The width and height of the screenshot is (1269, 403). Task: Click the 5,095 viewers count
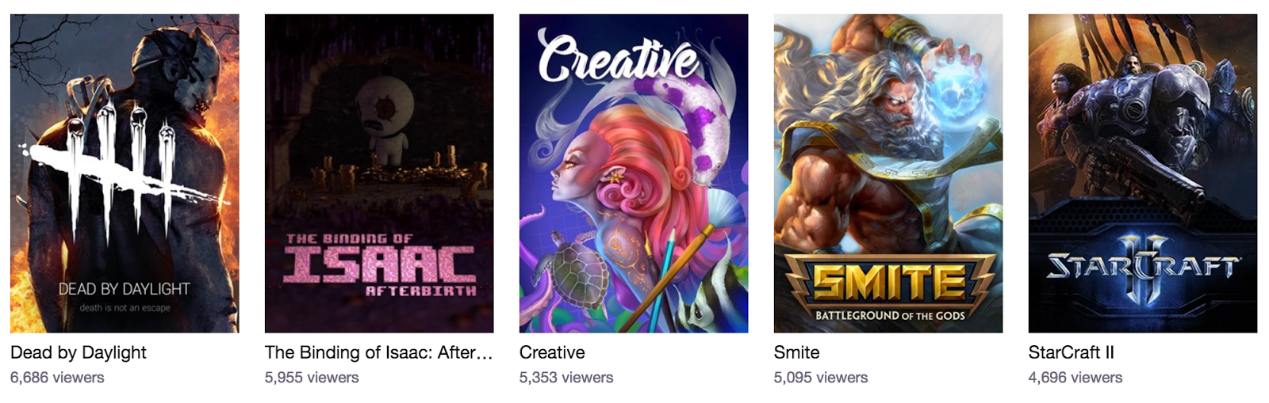(x=821, y=378)
